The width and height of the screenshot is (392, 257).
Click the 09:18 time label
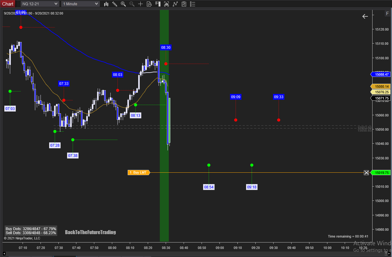tap(252, 187)
